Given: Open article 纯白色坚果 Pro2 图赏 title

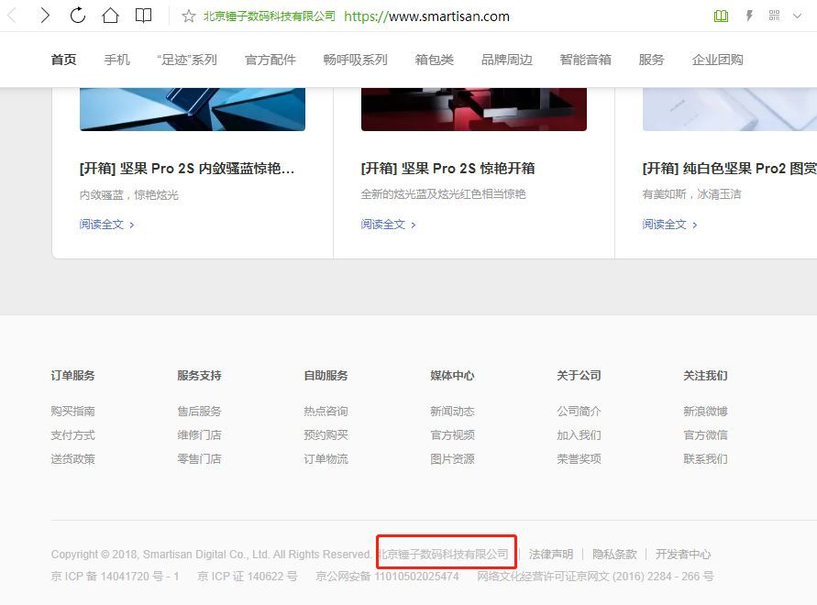Looking at the screenshot, I should pyautogui.click(x=730, y=169).
